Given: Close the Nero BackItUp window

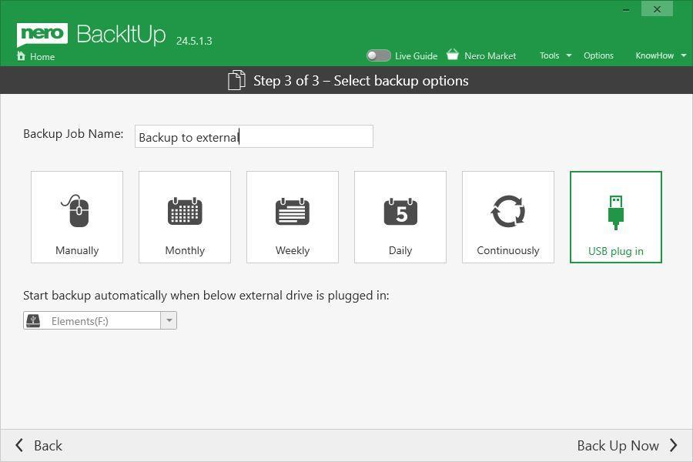Looking at the screenshot, I should pyautogui.click(x=658, y=9).
